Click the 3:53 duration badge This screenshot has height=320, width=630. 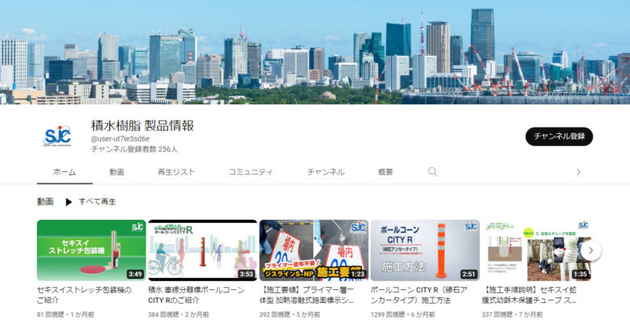coord(246,274)
